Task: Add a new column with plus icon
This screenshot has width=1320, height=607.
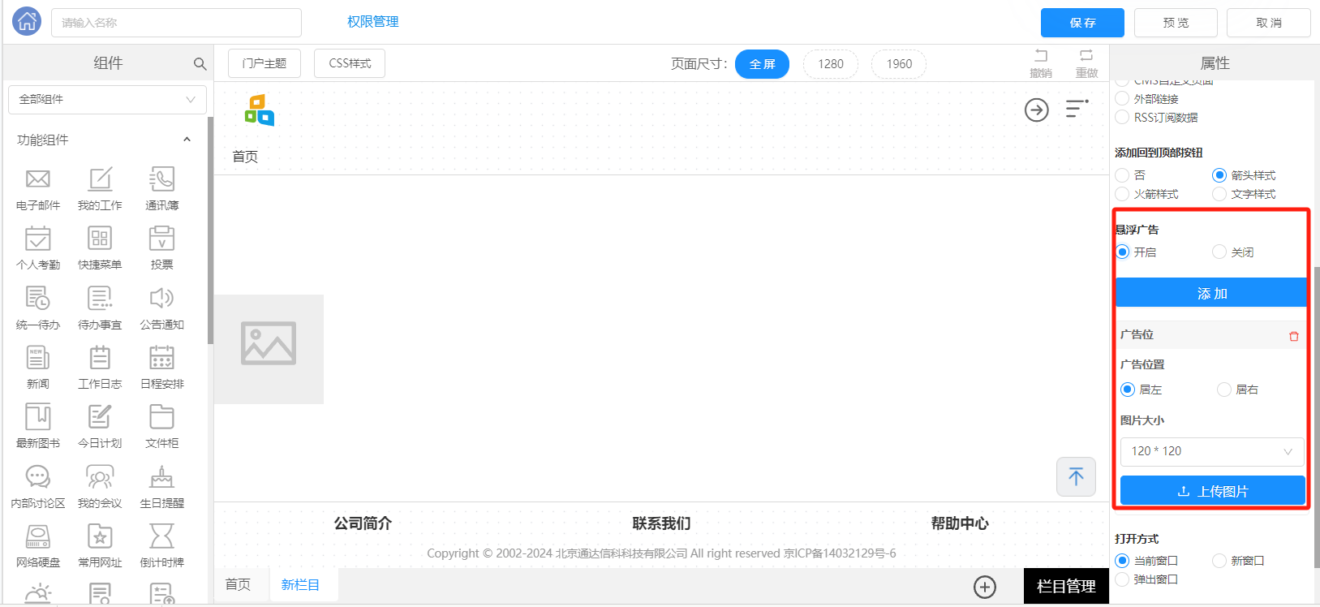Action: 984,587
